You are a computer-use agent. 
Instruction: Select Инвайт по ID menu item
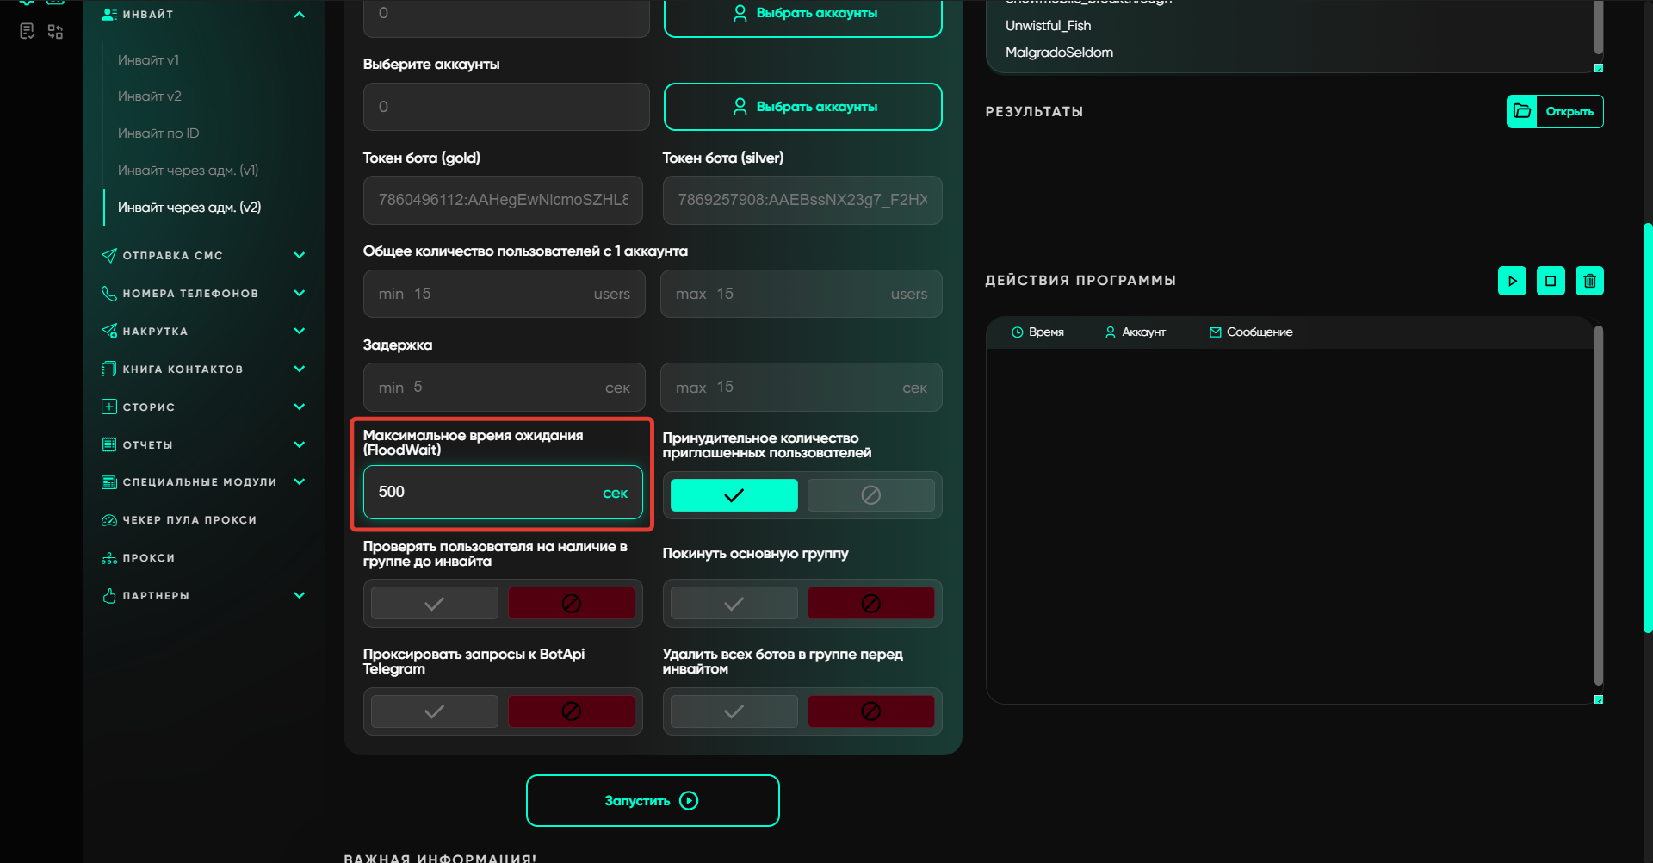pos(158,133)
